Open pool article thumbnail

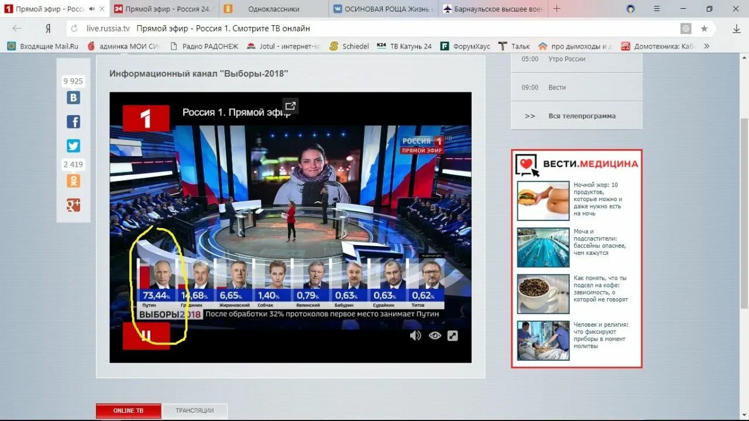click(x=543, y=247)
